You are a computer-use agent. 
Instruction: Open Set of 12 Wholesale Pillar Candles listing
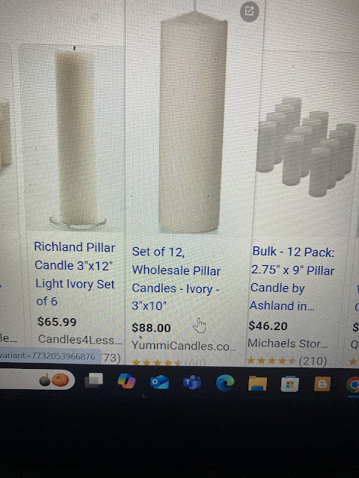click(x=177, y=279)
